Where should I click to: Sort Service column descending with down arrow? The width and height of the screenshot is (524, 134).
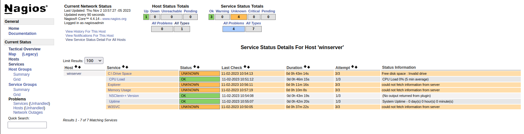pos(127,67)
